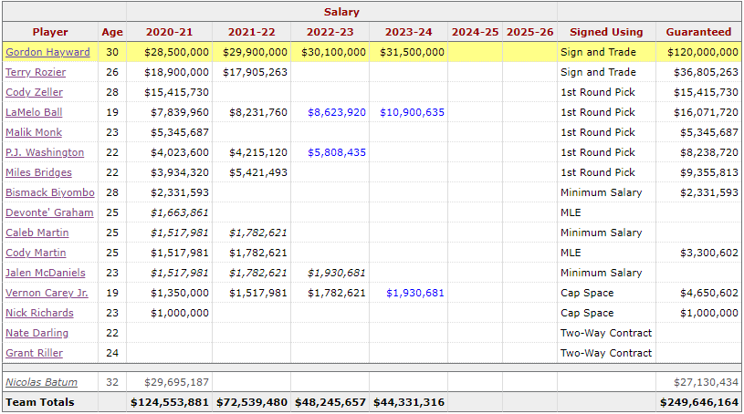Select LaMelo Ball's name link
This screenshot has height=414, width=744.
[x=35, y=112]
